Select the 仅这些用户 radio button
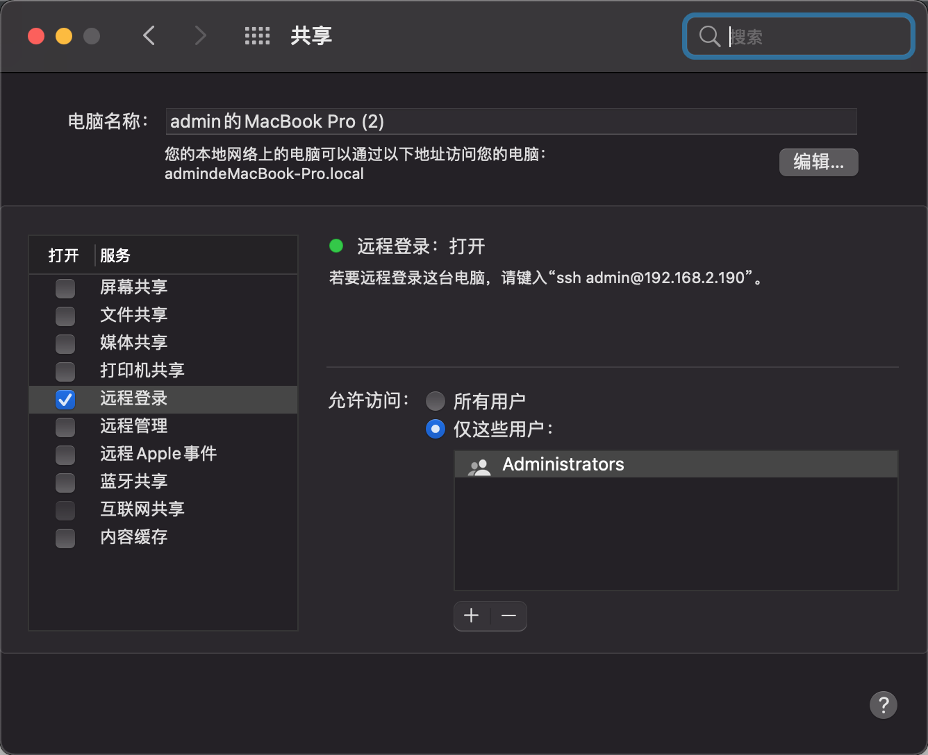The width and height of the screenshot is (928, 755). [x=436, y=429]
